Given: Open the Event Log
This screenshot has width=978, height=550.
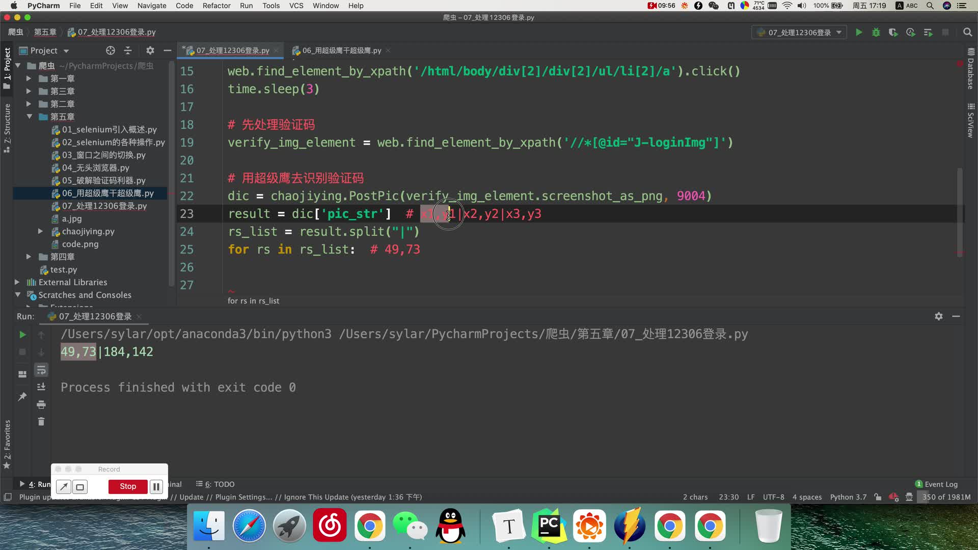Looking at the screenshot, I should click(x=936, y=484).
